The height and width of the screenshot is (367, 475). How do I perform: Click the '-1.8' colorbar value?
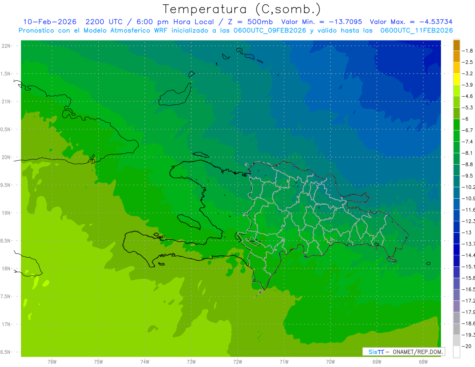(x=467, y=51)
